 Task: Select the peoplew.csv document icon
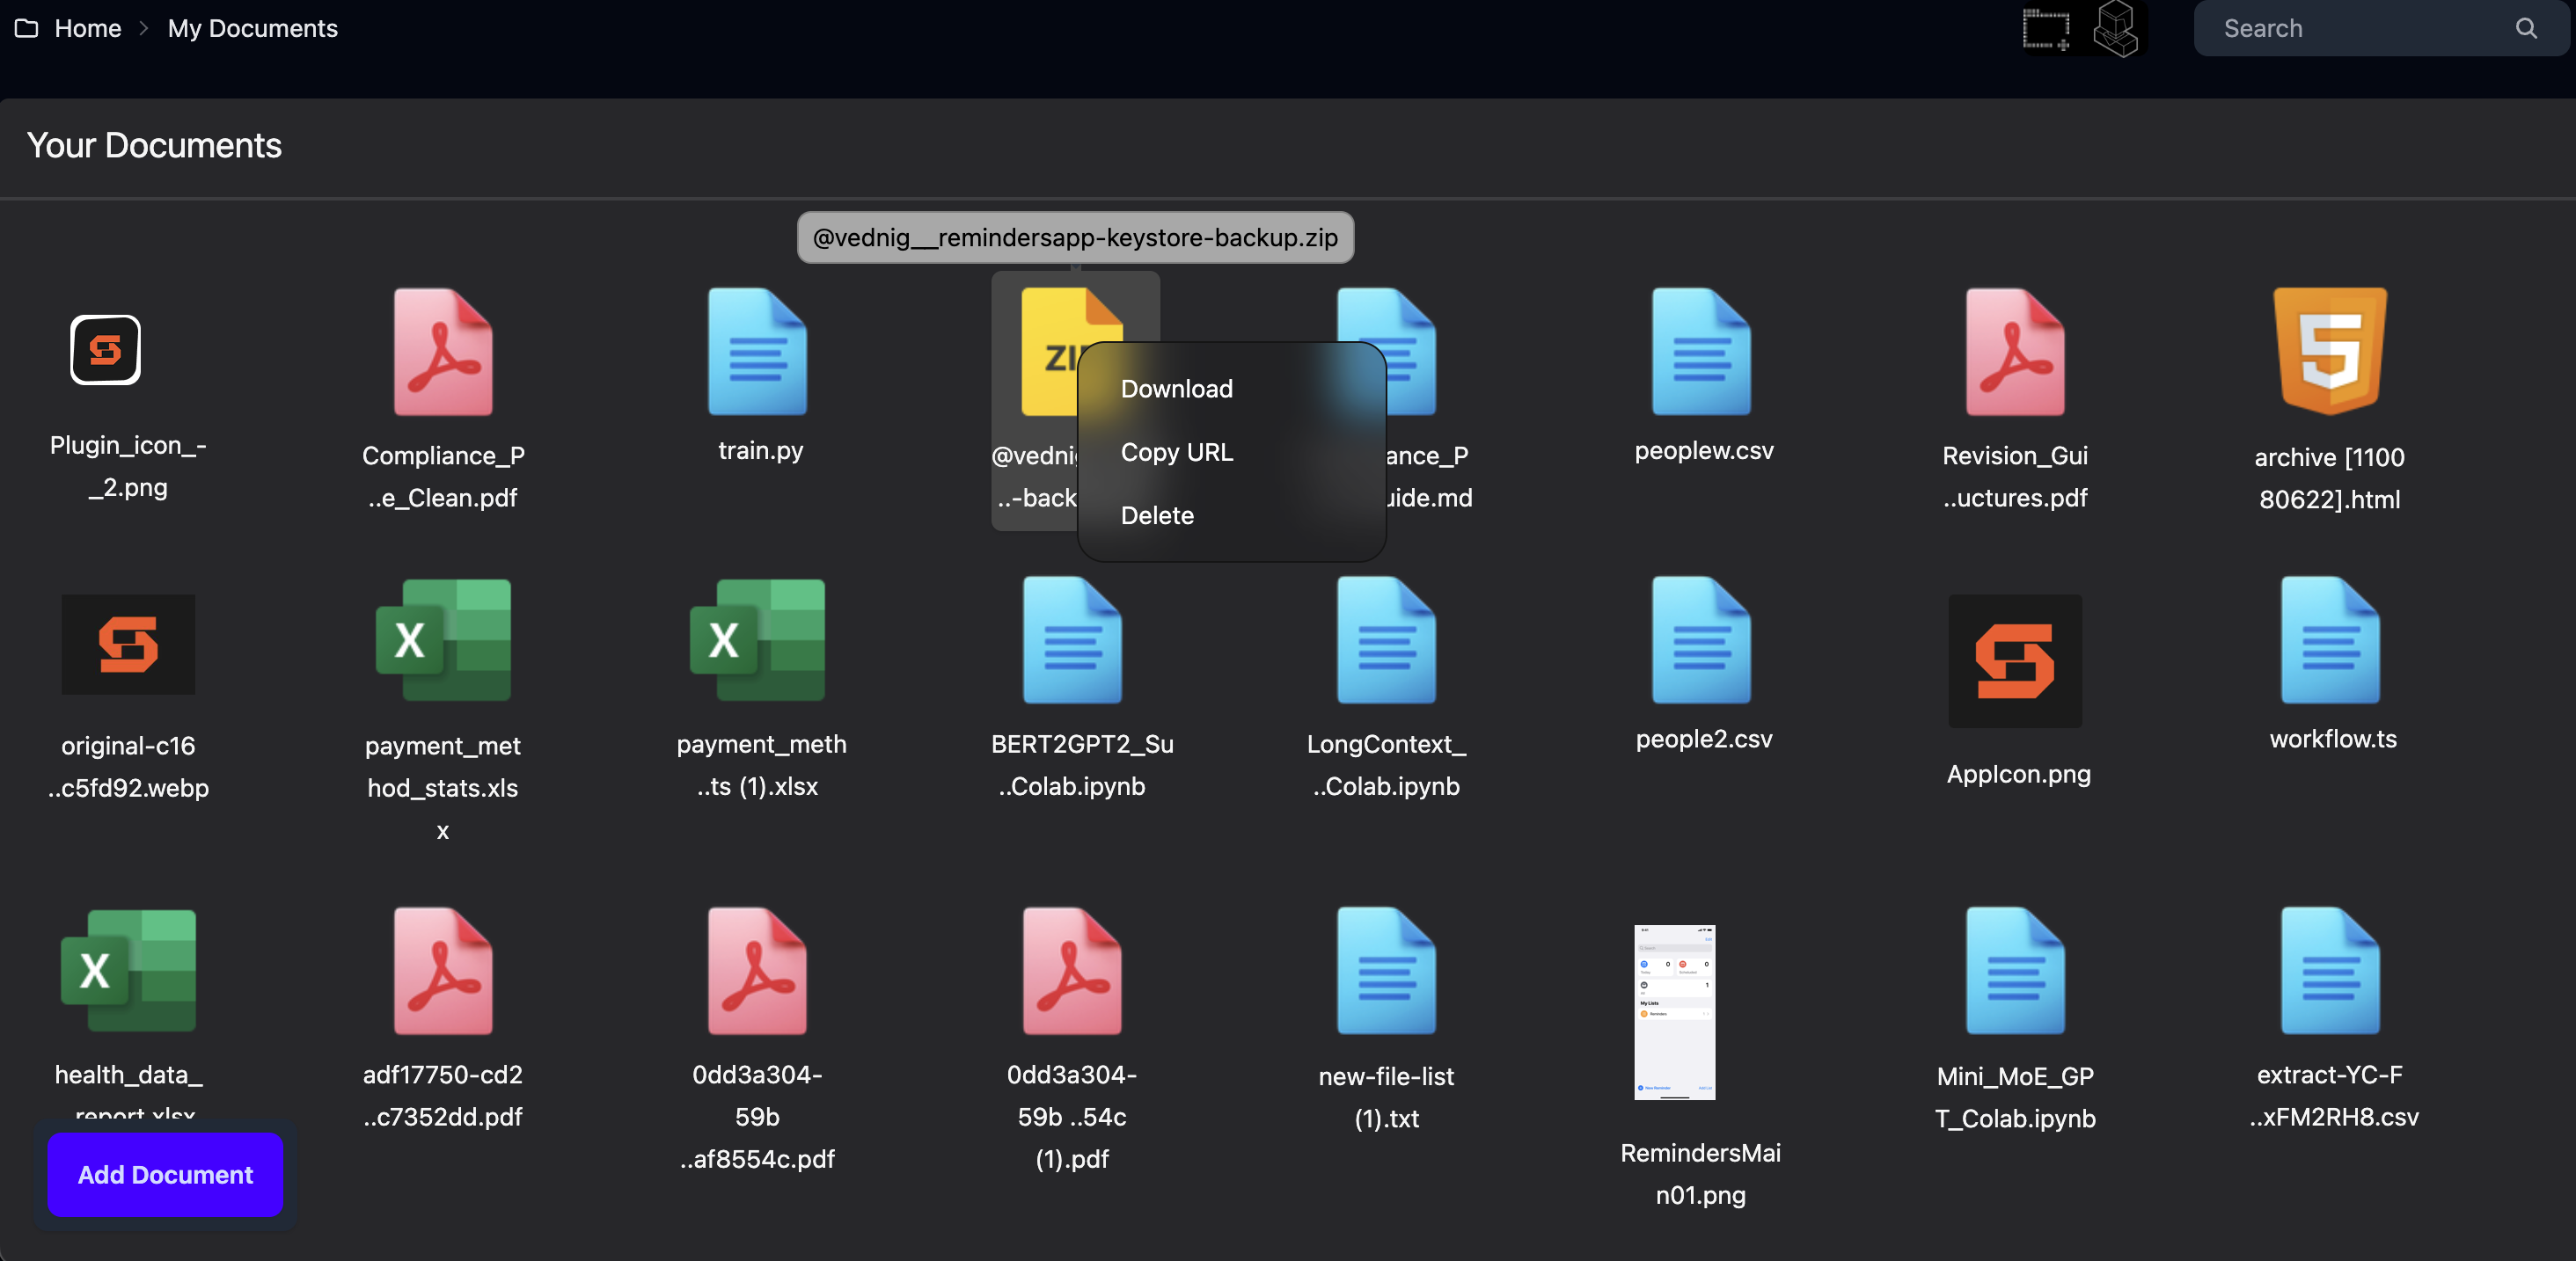1701,351
